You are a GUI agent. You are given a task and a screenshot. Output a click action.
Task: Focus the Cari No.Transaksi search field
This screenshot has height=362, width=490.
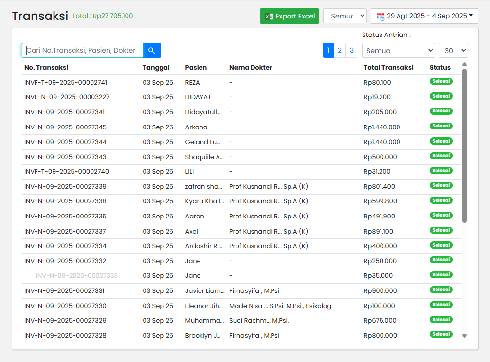pyautogui.click(x=83, y=51)
